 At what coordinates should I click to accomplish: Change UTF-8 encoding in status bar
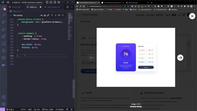(23, 109)
